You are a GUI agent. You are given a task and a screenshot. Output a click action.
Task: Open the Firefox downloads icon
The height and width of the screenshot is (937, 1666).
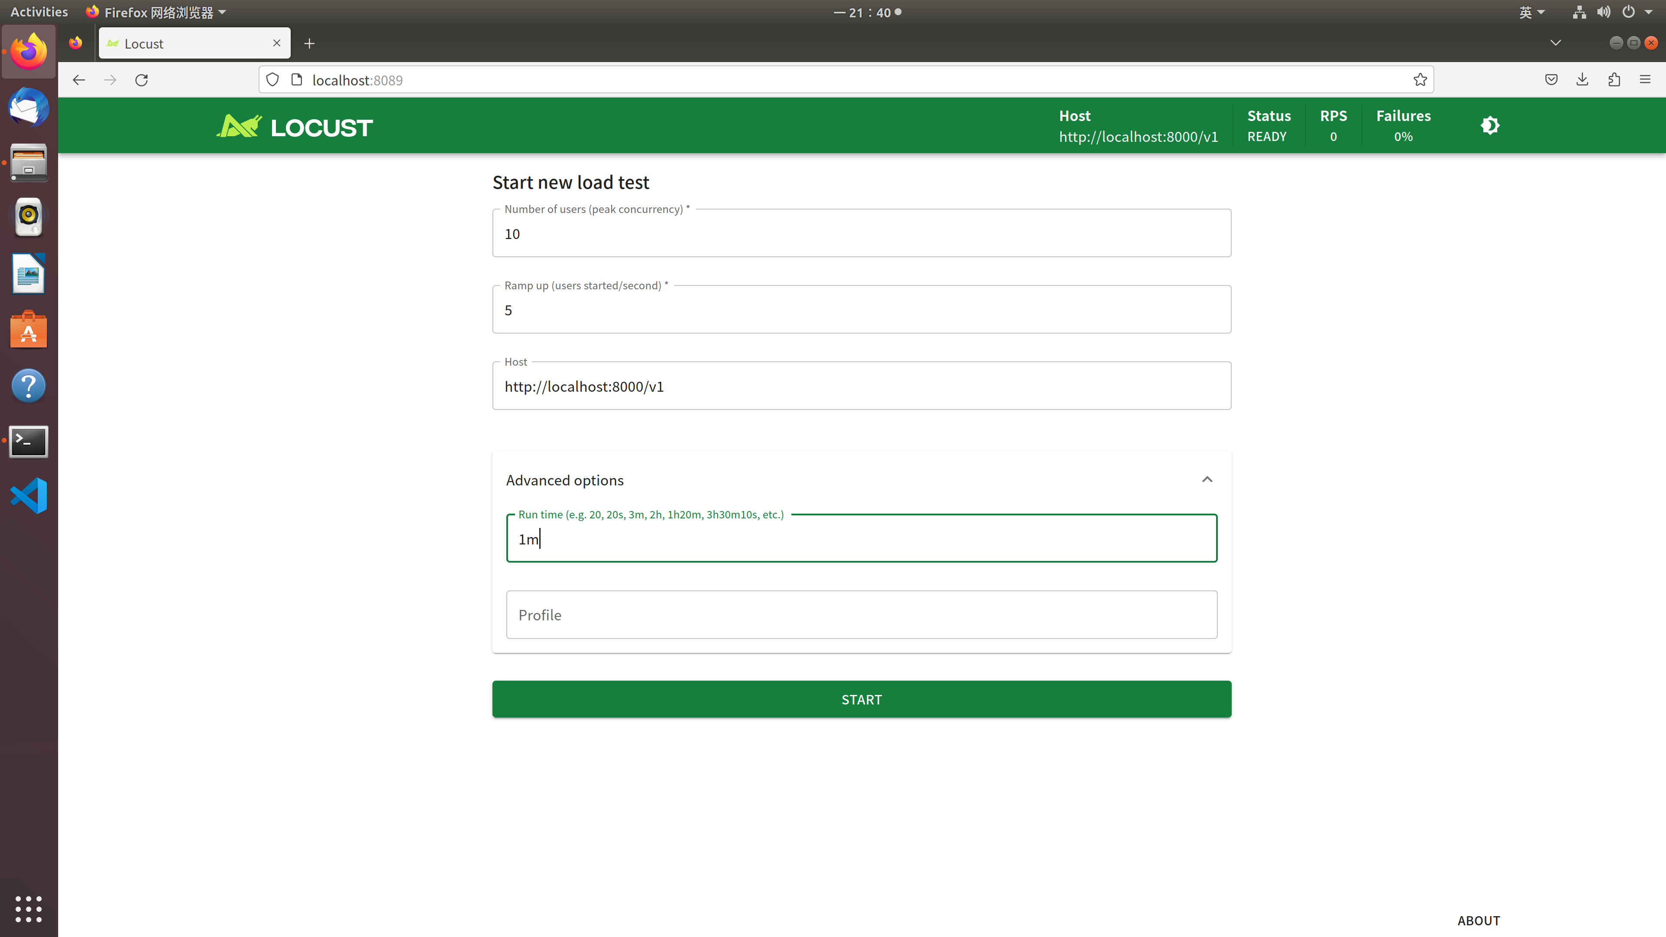(x=1582, y=80)
